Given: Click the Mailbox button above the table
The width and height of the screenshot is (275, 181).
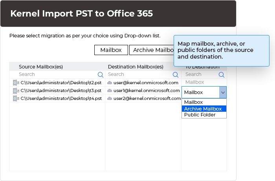Looking at the screenshot, I should pyautogui.click(x=111, y=50).
